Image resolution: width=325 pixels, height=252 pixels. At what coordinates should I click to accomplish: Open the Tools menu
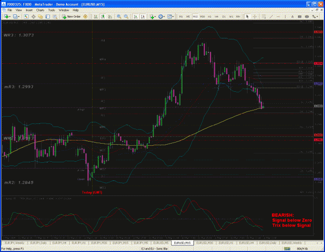(51, 10)
